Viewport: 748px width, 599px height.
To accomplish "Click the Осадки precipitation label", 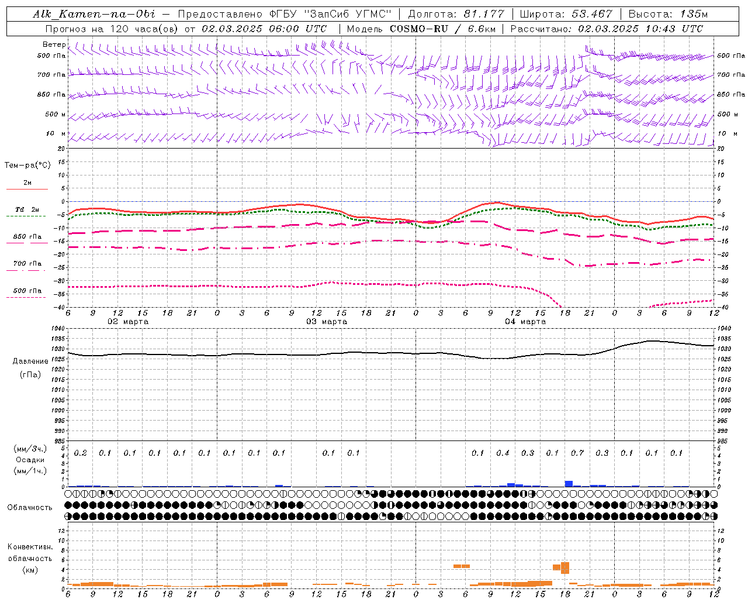I will pyautogui.click(x=30, y=460).
